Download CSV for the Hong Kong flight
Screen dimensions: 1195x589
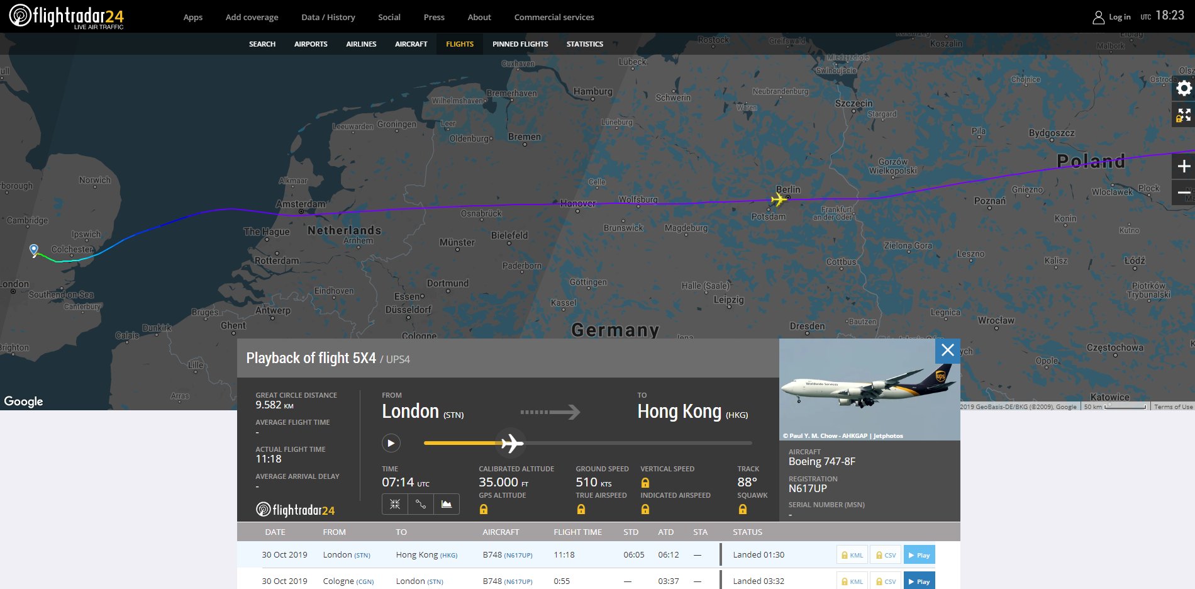(x=886, y=555)
